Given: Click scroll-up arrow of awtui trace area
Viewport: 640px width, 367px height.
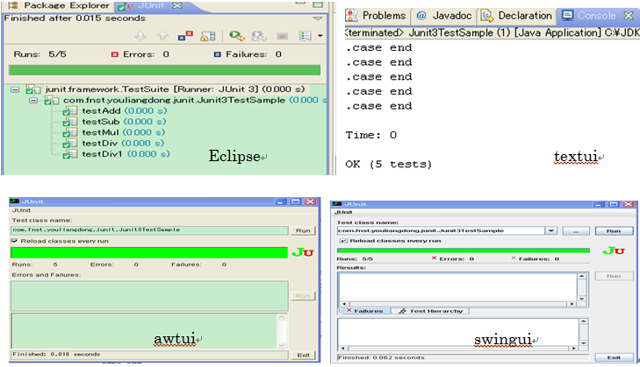Looking at the screenshot, I should pos(282,317).
